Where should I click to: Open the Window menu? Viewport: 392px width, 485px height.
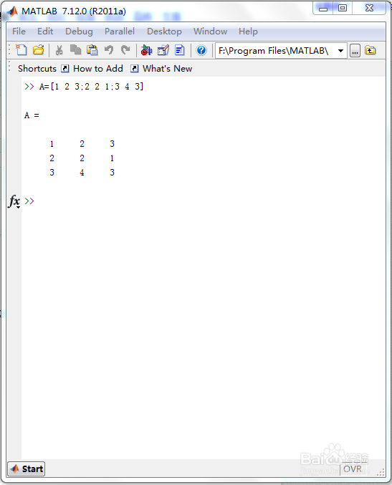point(211,32)
